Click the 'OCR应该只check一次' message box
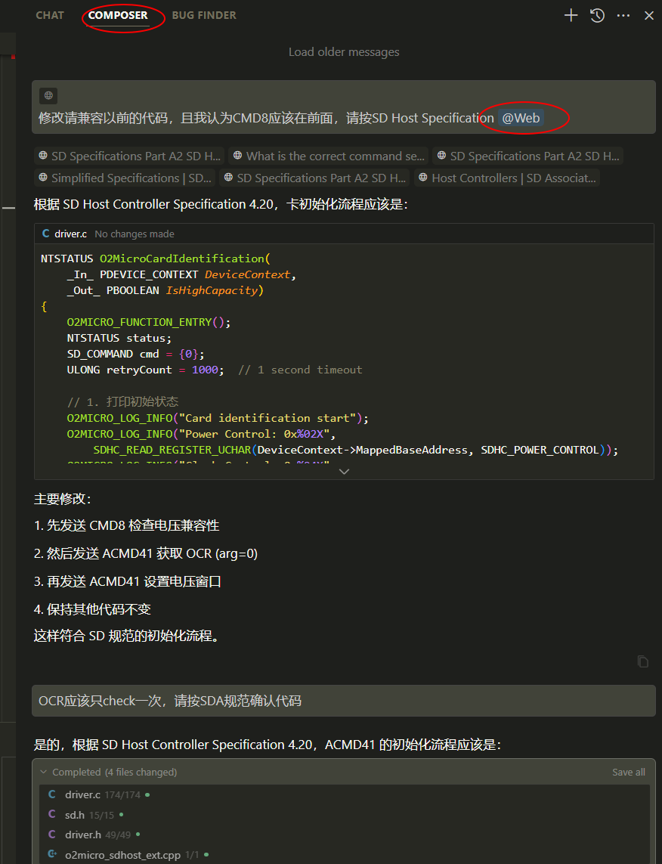Image resolution: width=662 pixels, height=864 pixels. point(344,701)
